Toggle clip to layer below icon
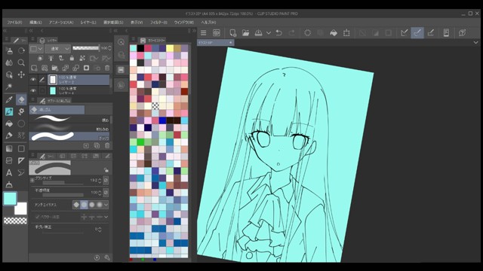 point(40,58)
